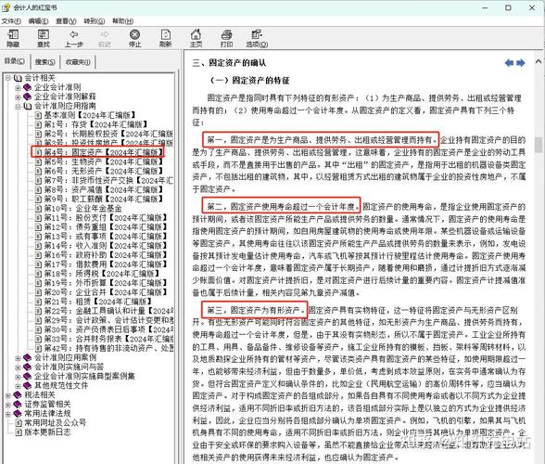Click the heading 三、固定资产的确认
The width and height of the screenshot is (545, 464).
point(229,63)
